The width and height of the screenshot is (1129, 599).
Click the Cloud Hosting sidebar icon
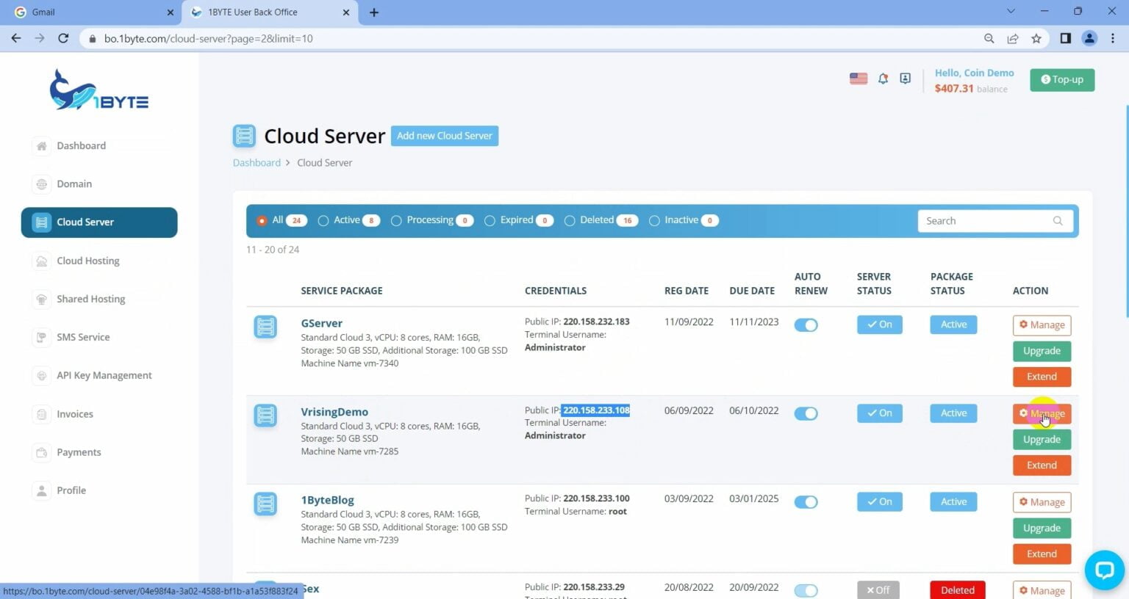tap(42, 261)
